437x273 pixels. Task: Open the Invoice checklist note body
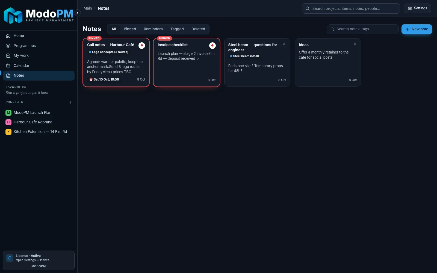click(186, 56)
